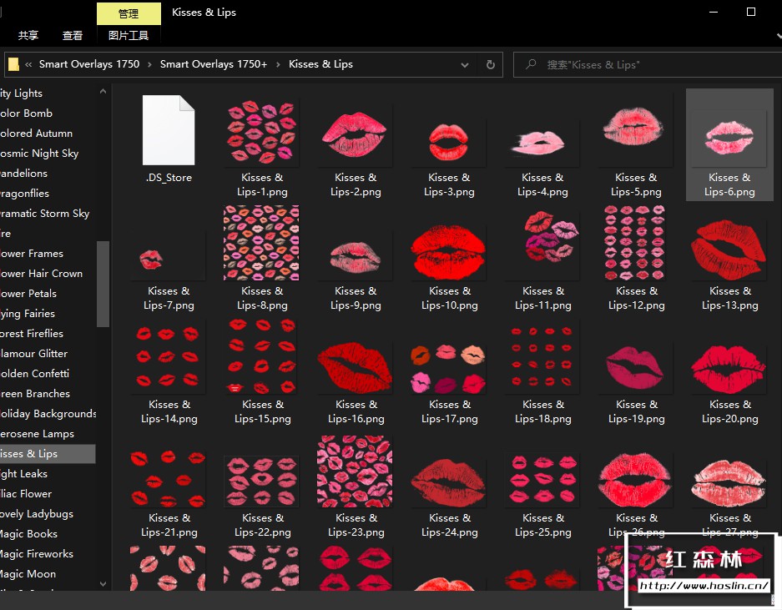Screen dimensions: 782x610
Task: Open Flower Hair Crown folder
Action: coord(42,274)
